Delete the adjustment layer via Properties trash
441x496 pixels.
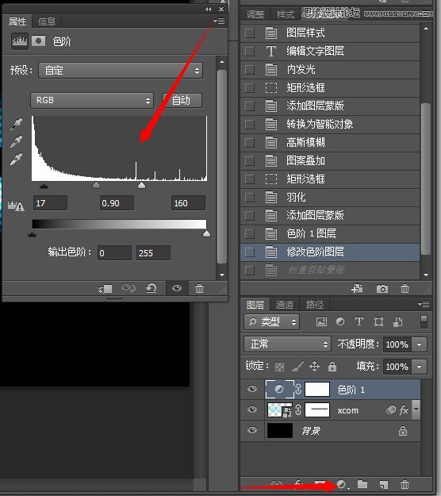pos(199,288)
